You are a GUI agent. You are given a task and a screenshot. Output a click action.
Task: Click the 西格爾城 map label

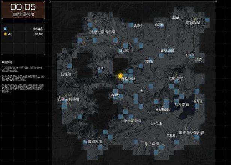click(x=128, y=79)
